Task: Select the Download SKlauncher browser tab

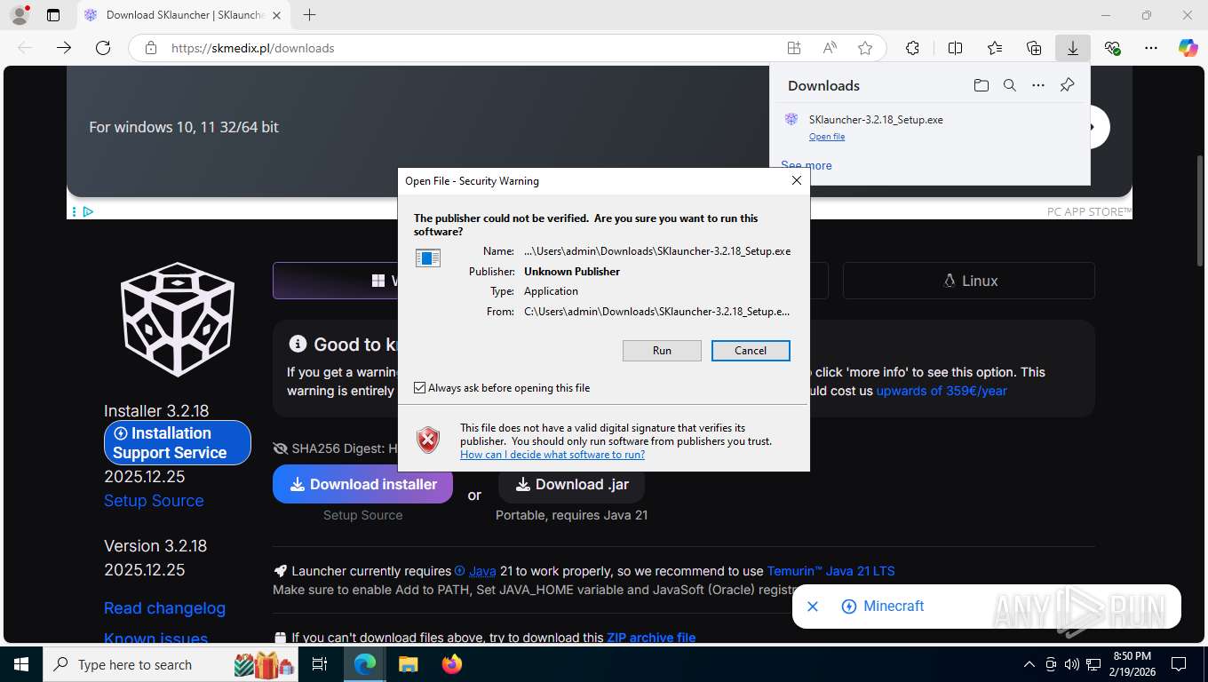Action: pyautogui.click(x=184, y=15)
